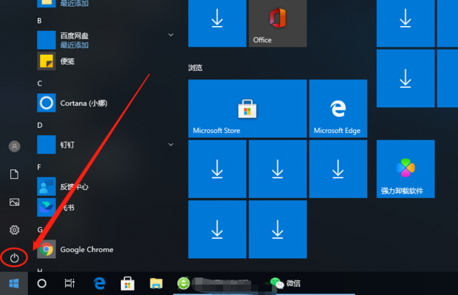458x295 pixels.
Task: Open Cortana (小娜) in the app list
Action: pos(106,103)
